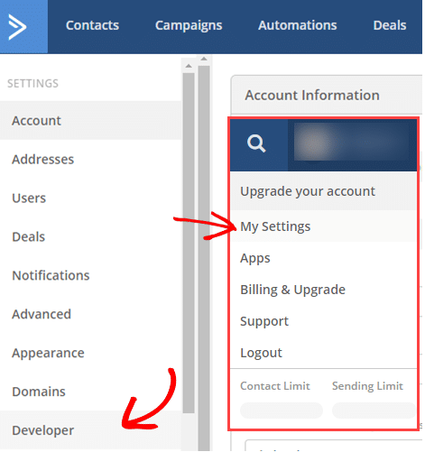This screenshot has height=452, width=425.
Task: Open the Campaigns menu
Action: click(x=189, y=26)
